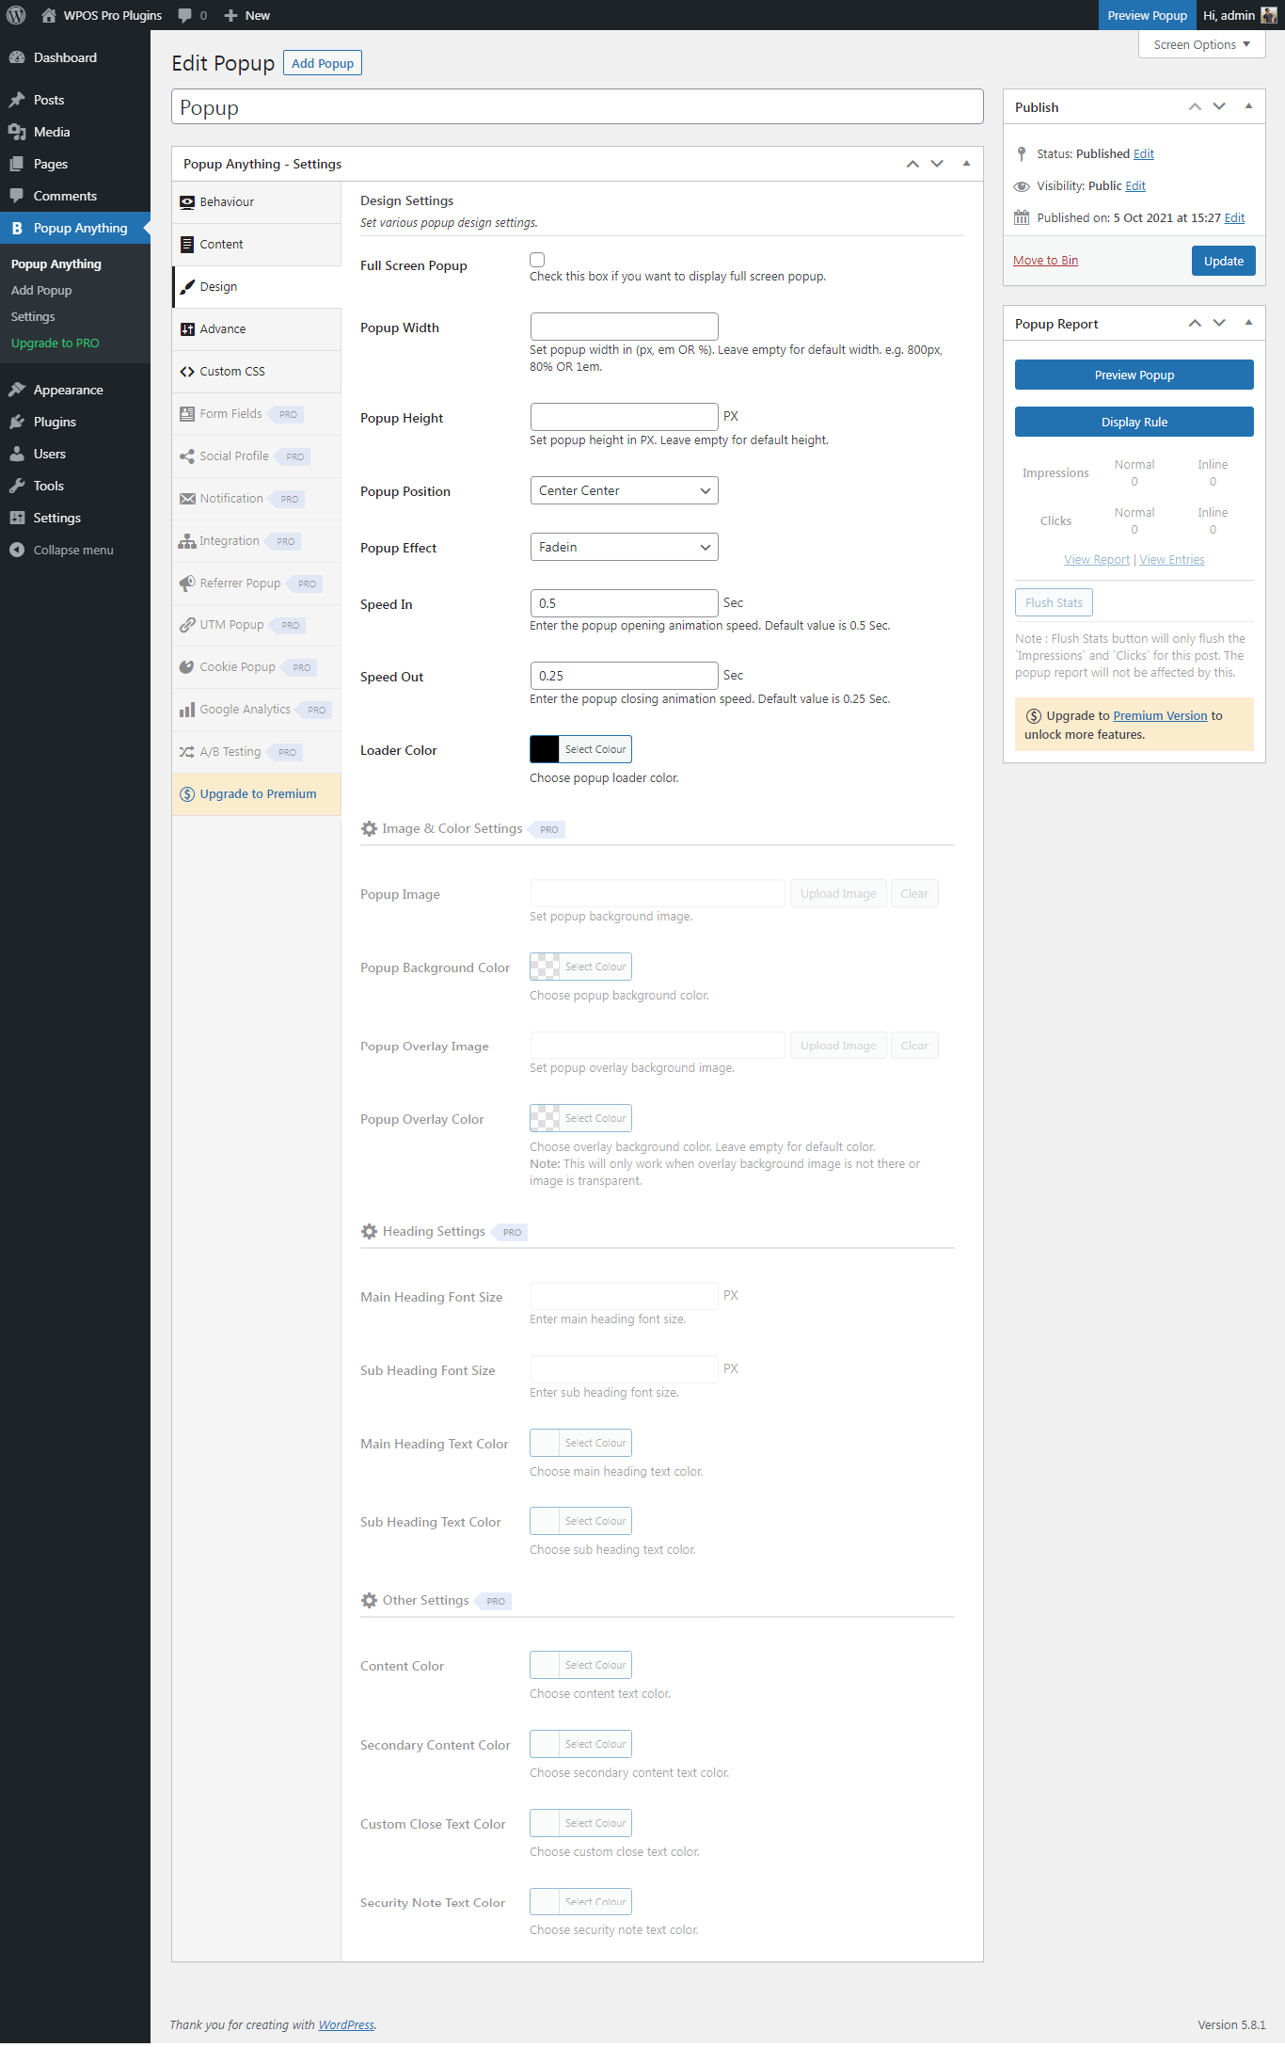This screenshot has height=2047, width=1285.
Task: Click the Update button
Action: tap(1223, 261)
